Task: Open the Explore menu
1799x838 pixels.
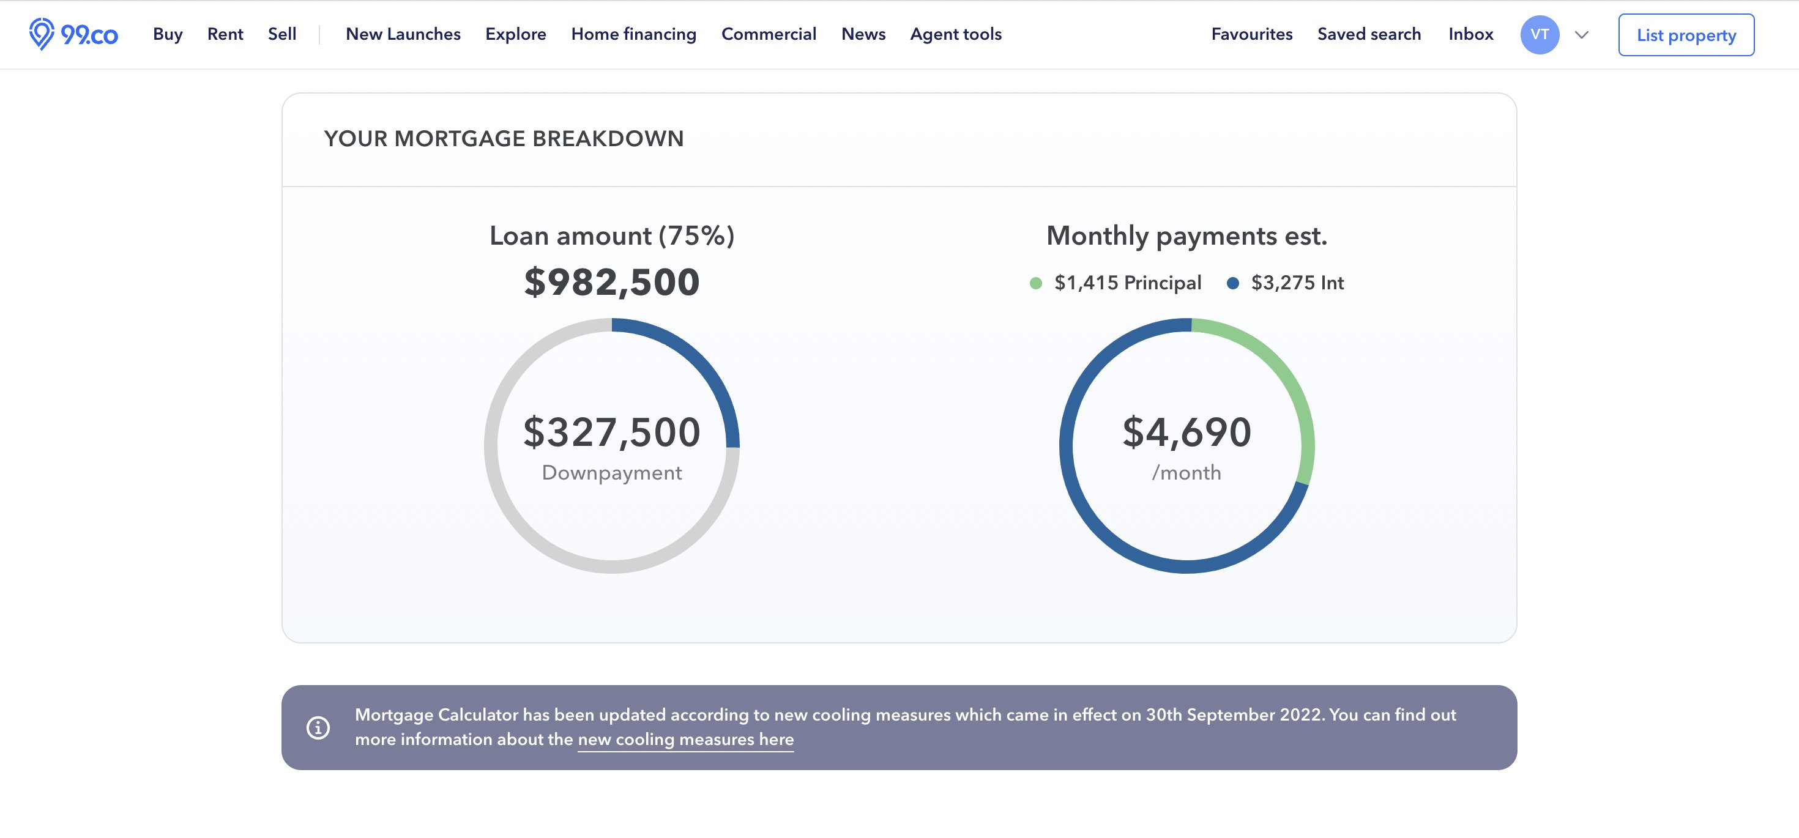Action: (515, 34)
